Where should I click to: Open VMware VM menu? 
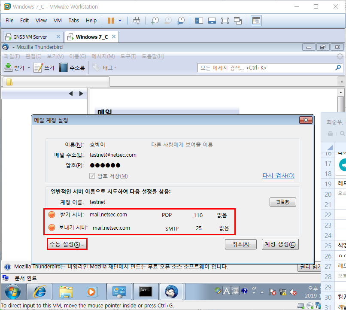click(x=58, y=21)
